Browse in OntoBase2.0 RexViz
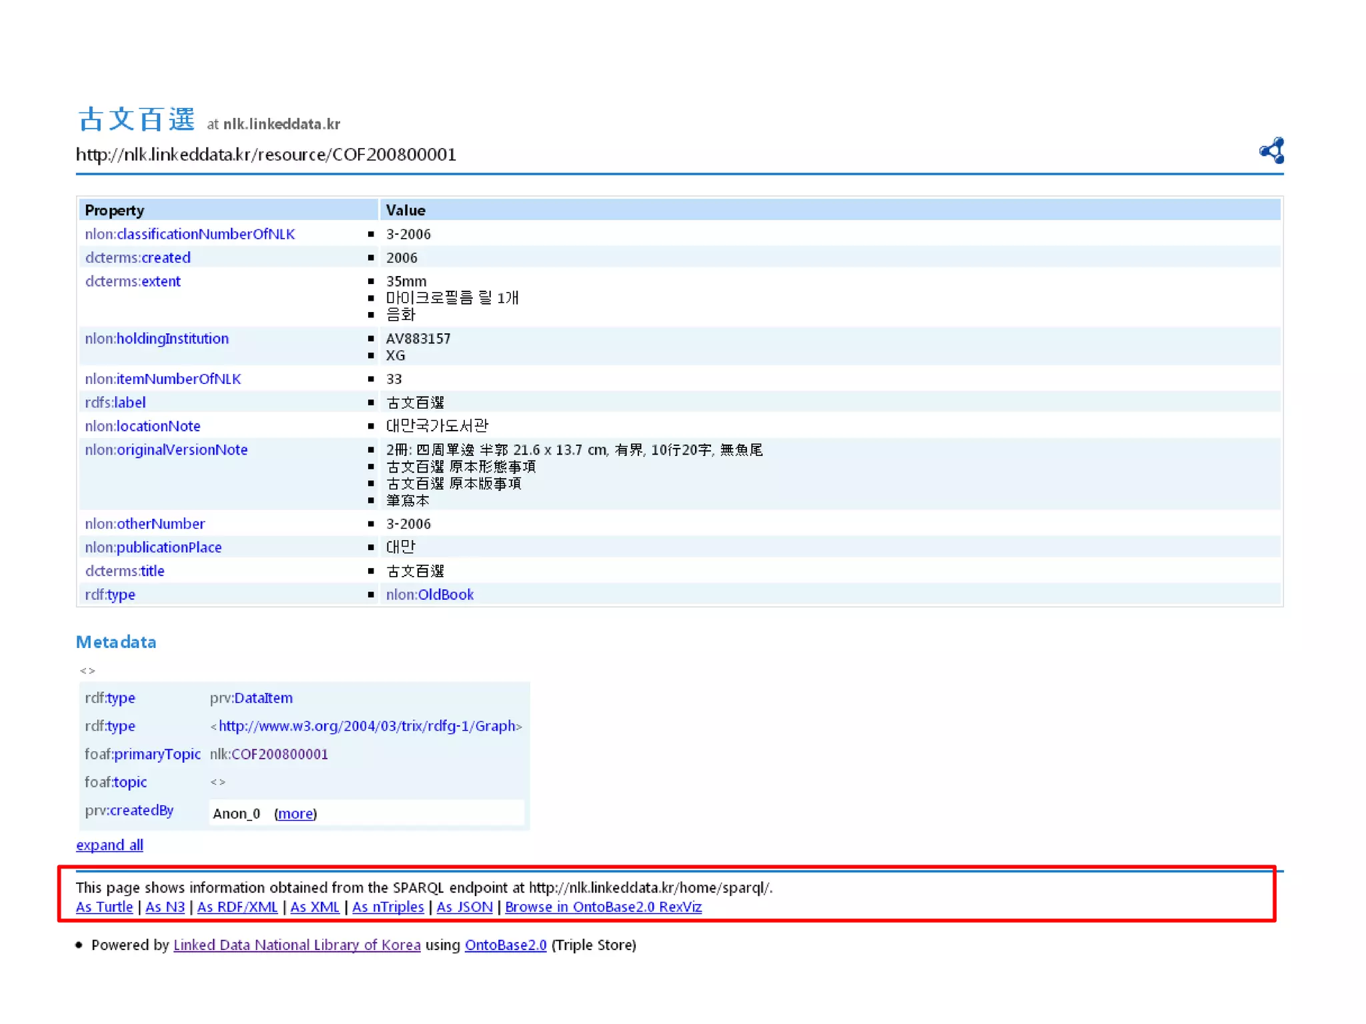 click(603, 907)
